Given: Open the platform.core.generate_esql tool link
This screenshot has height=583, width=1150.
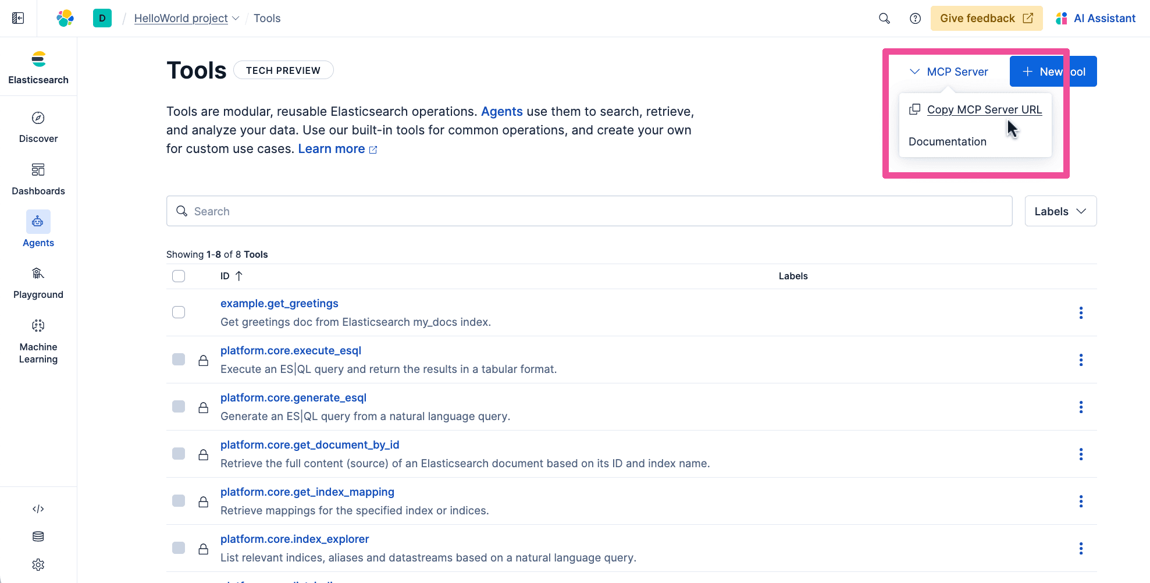Looking at the screenshot, I should click(293, 398).
